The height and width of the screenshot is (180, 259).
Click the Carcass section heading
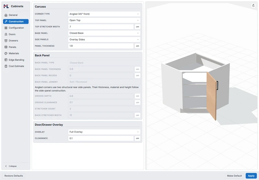point(40,6)
